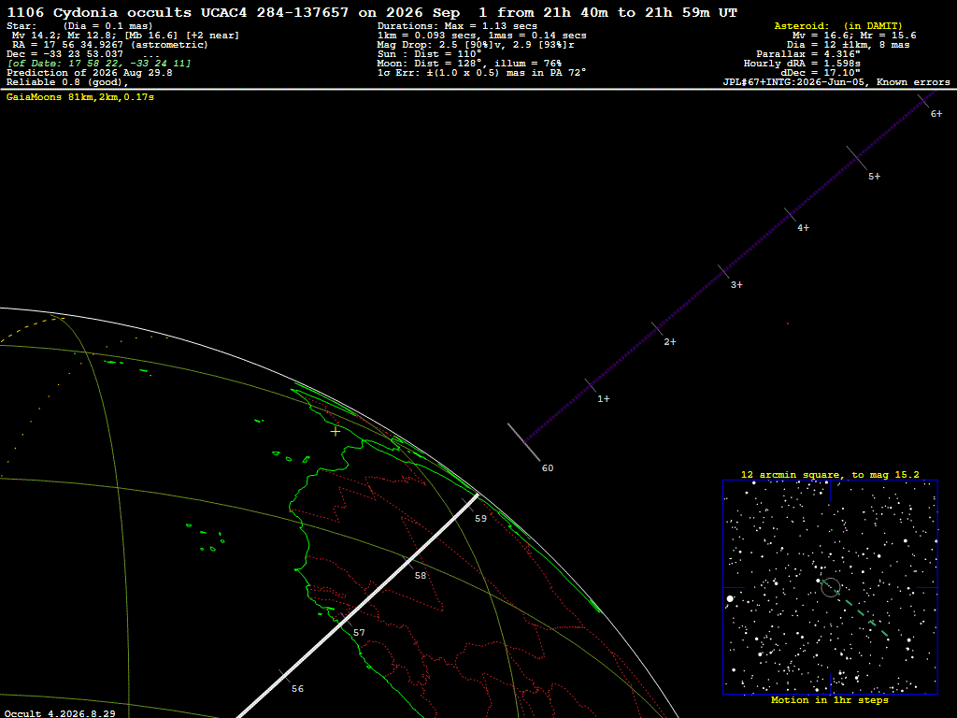Select the 5+ marker near top right
Screen dimensions: 957x718
pos(874,177)
